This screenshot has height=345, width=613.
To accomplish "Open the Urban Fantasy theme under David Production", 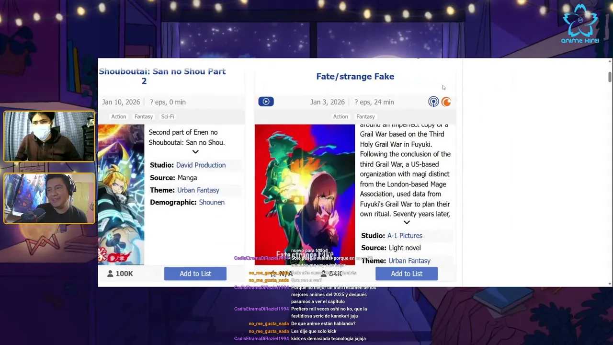I will (x=198, y=190).
